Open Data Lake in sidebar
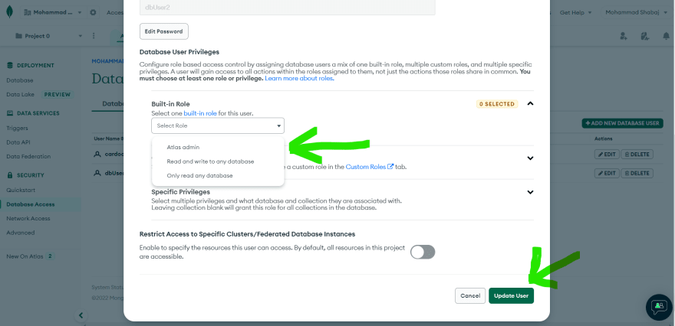This screenshot has height=326, width=675. (20, 94)
